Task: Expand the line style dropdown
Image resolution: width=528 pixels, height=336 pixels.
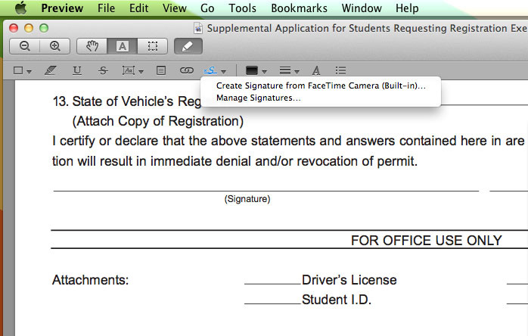Action: (x=289, y=70)
